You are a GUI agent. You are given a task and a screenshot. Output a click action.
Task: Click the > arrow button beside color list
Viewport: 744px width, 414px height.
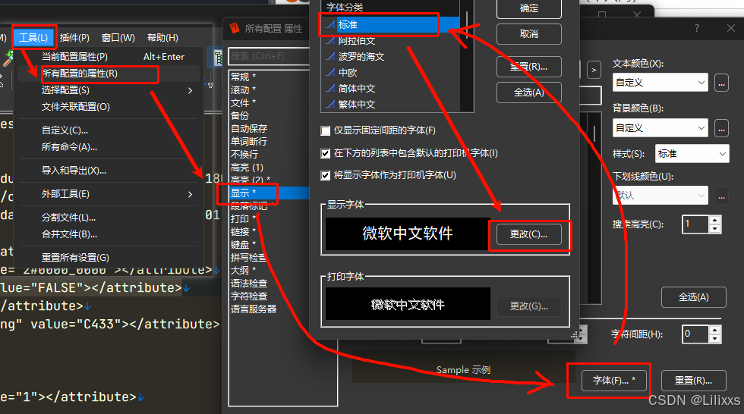[x=594, y=70]
